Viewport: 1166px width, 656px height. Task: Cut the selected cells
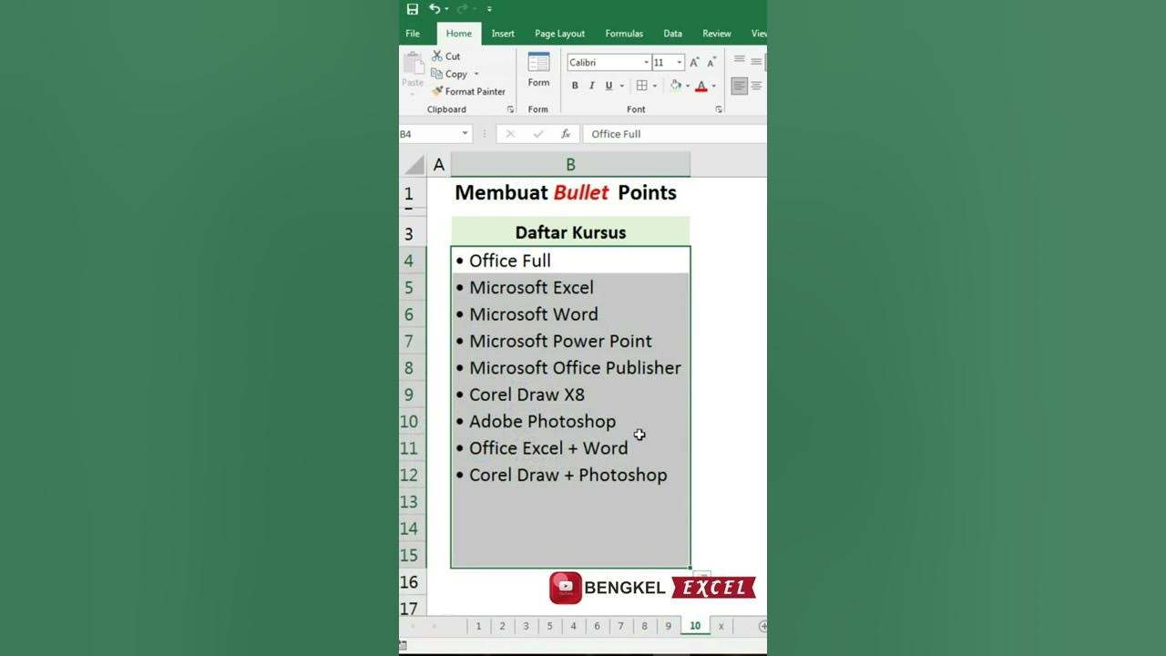(446, 56)
